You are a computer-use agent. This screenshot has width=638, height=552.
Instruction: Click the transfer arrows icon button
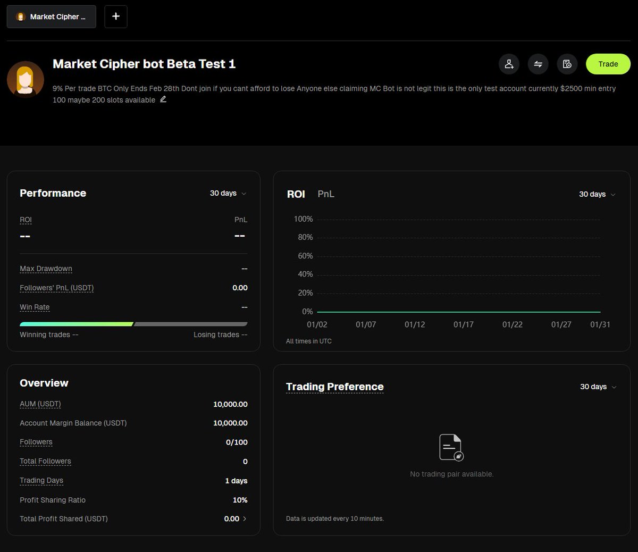(538, 64)
